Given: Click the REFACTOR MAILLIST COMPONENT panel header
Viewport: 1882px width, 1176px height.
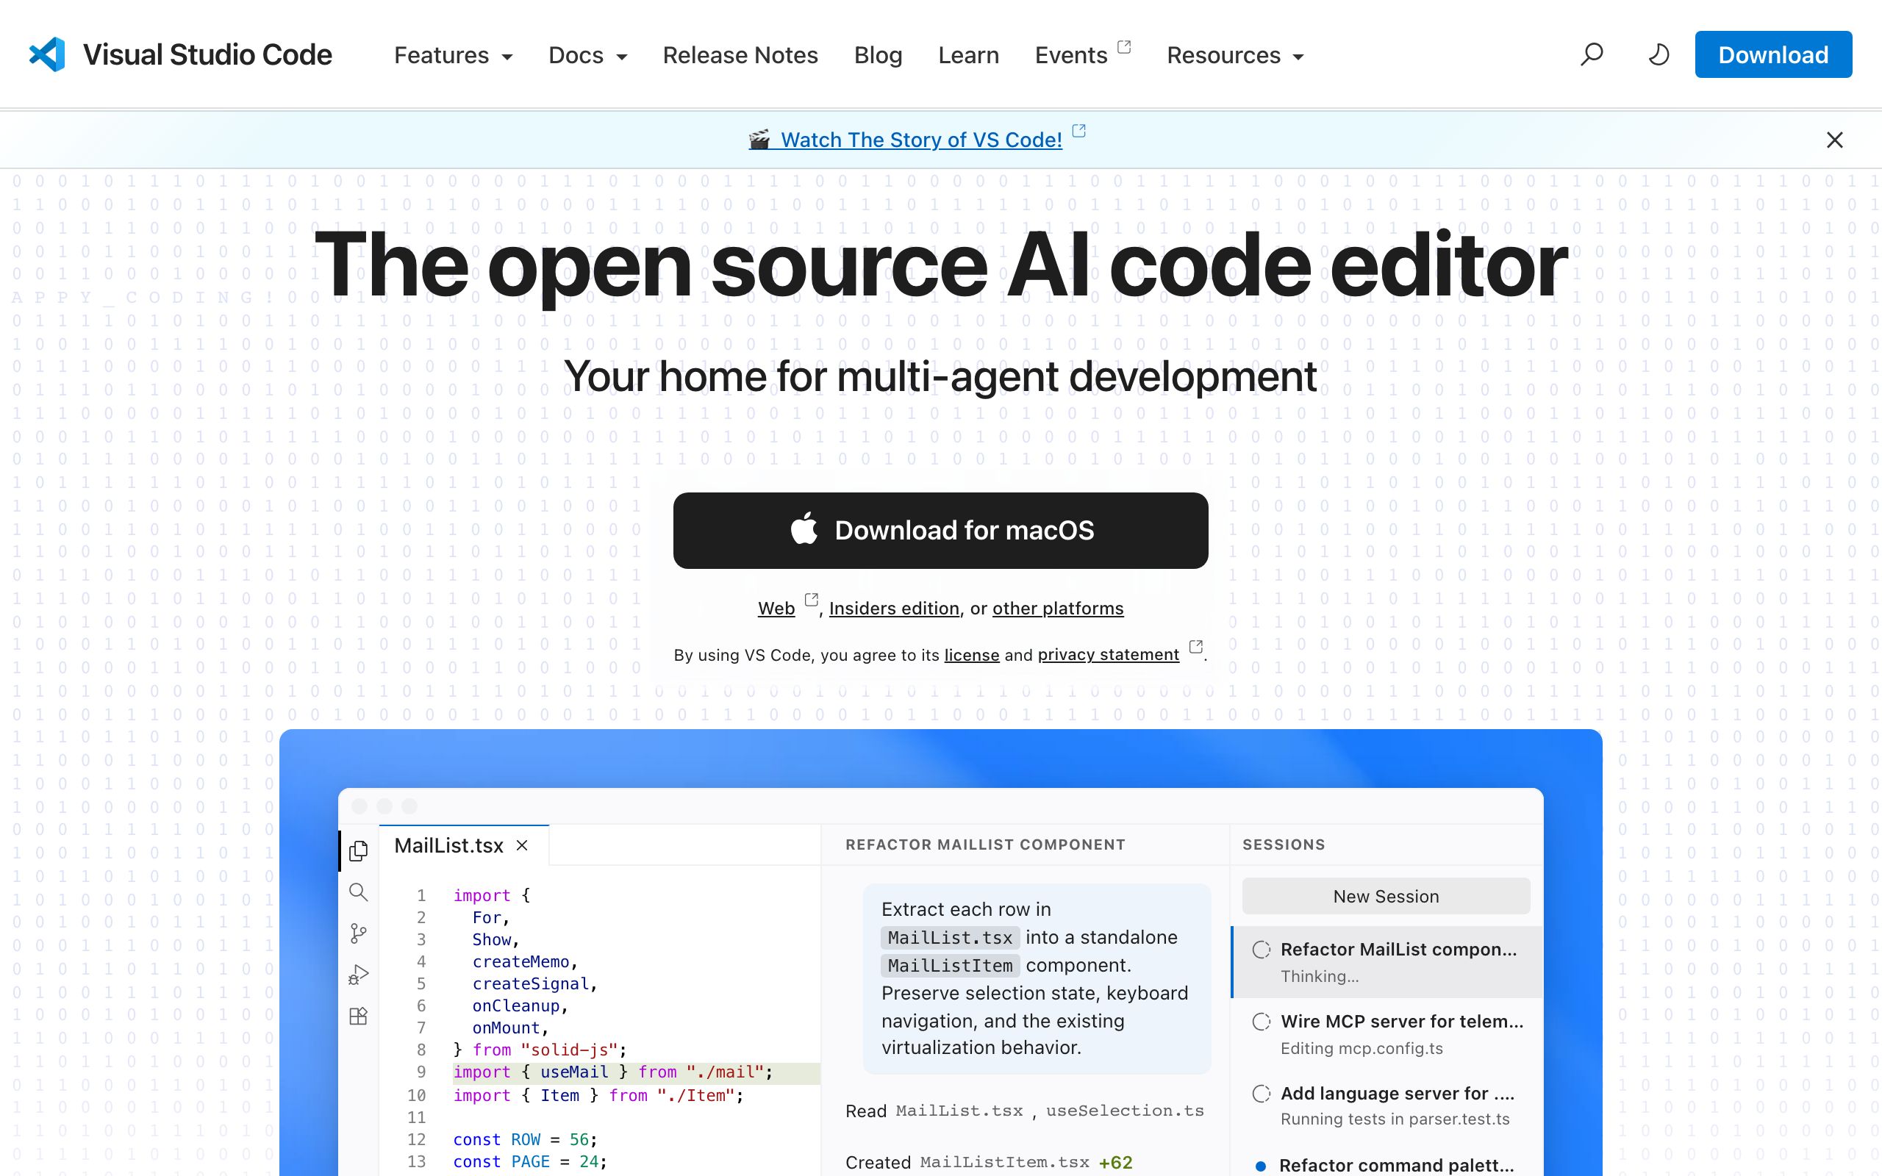Looking at the screenshot, I should (985, 845).
